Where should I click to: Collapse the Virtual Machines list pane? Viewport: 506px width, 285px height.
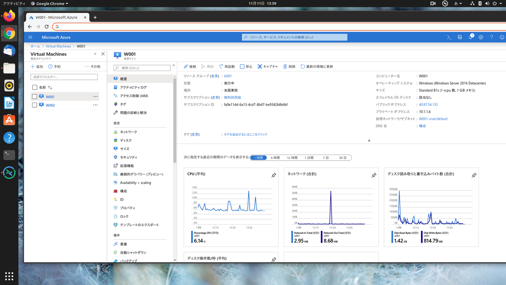point(96,54)
